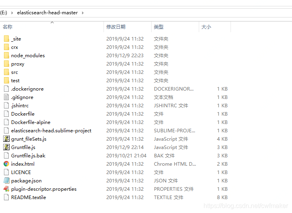This screenshot has height=213, width=292.
Task: Select the src folder name
Action: click(15, 72)
